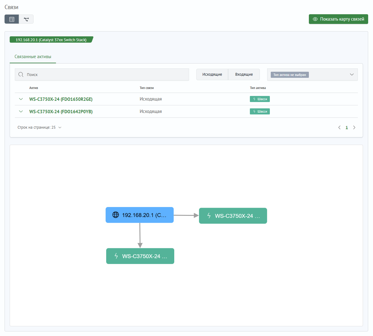The height and width of the screenshot is (336, 373).
Task: Select page 1 in pagination
Action: (347, 127)
